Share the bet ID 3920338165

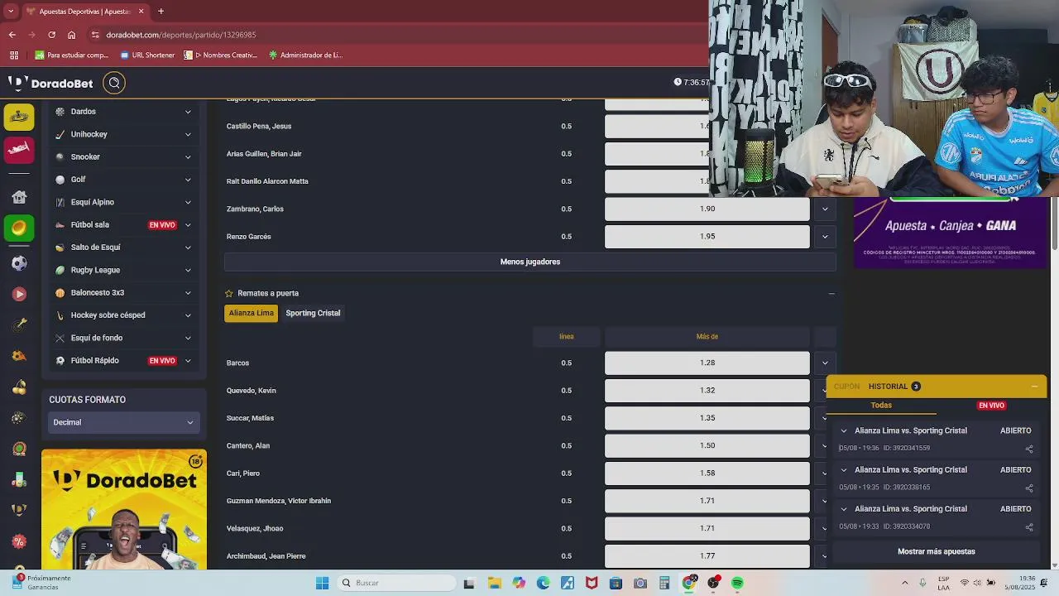click(x=1029, y=488)
